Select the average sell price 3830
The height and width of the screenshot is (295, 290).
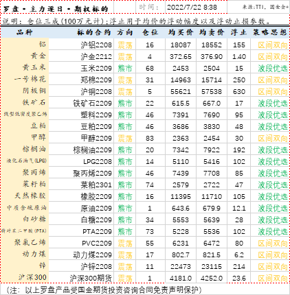212,127
